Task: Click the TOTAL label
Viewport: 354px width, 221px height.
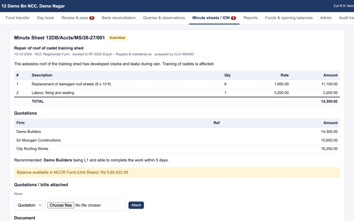Action: (38, 101)
